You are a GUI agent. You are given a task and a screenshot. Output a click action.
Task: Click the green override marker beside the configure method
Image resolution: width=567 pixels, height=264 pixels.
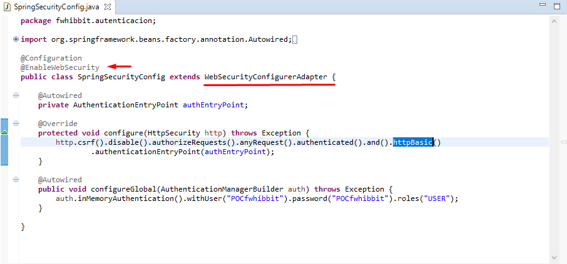[x=4, y=133]
